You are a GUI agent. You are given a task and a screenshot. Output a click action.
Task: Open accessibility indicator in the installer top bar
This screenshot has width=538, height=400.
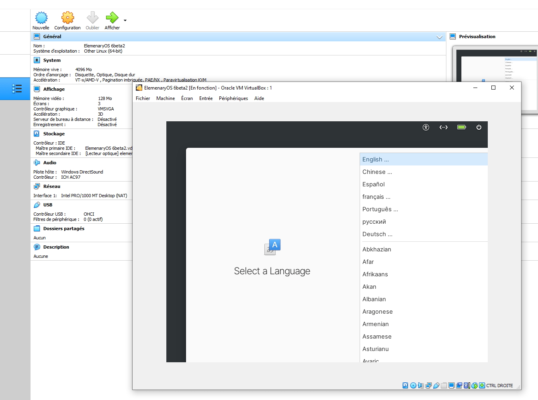[426, 127]
